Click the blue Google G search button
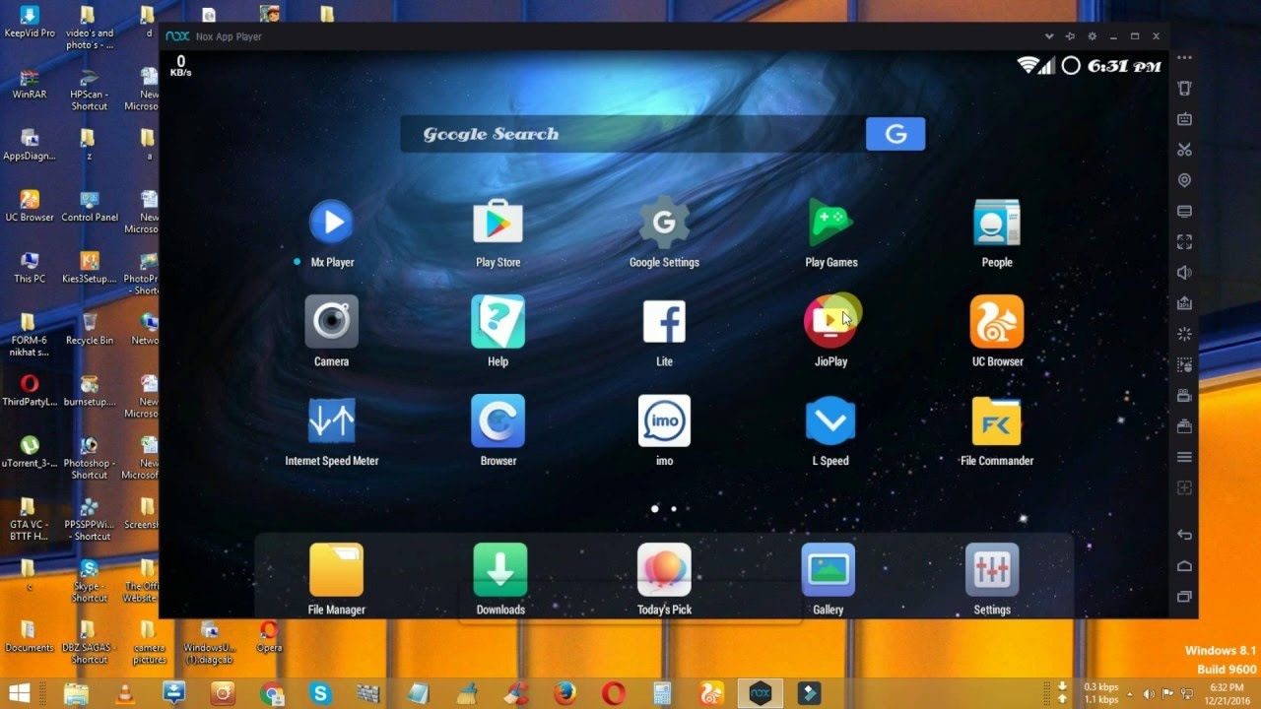This screenshot has height=709, width=1261. (x=896, y=134)
